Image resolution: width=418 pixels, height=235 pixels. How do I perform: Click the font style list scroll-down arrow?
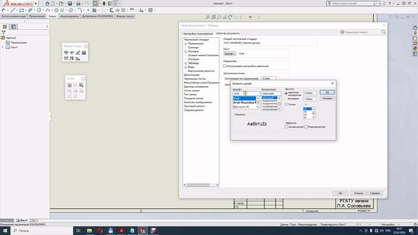pos(279,109)
